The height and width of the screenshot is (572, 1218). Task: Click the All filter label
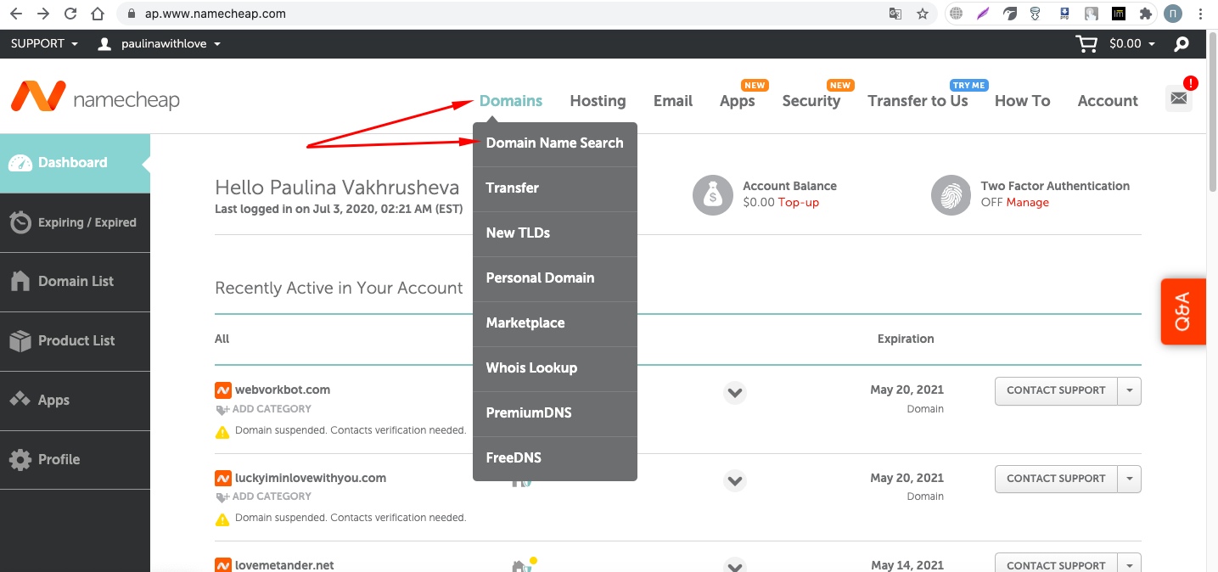click(x=222, y=339)
